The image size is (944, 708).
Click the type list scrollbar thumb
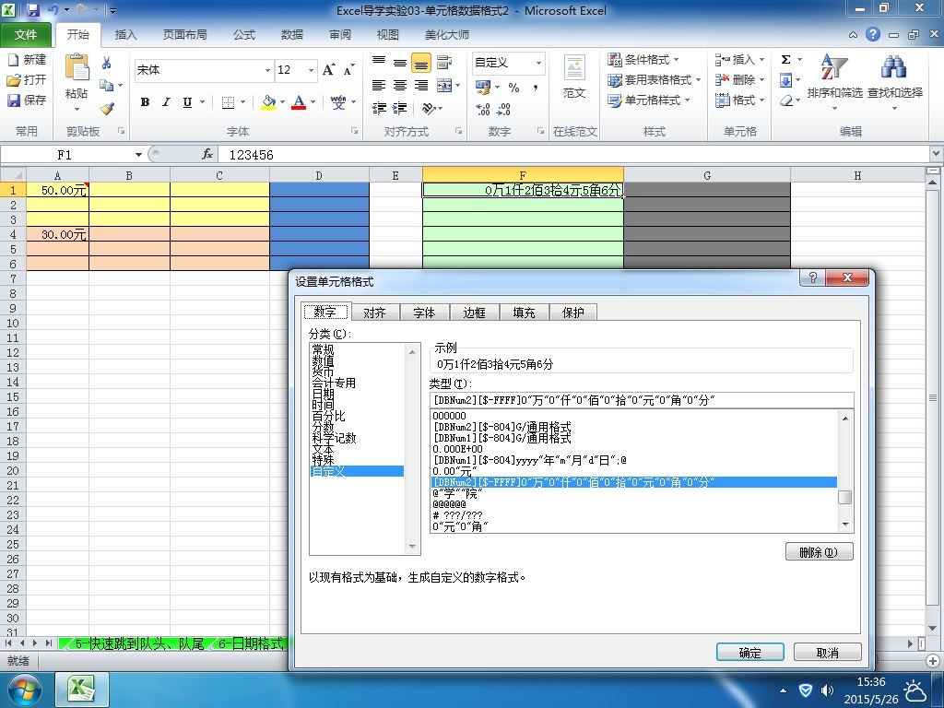coord(845,497)
